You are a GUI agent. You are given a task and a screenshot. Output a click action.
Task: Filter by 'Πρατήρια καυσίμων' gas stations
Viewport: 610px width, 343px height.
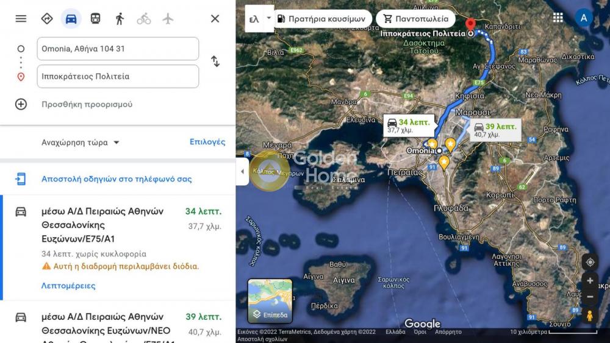[321, 19]
